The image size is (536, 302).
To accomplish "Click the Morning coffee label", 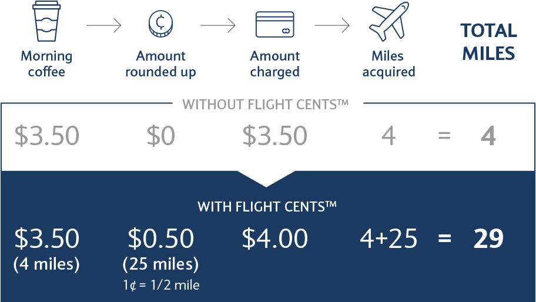I will (x=46, y=64).
